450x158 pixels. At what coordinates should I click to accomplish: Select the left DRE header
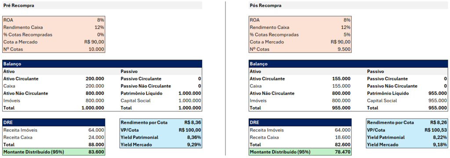pyautogui.click(x=54, y=122)
